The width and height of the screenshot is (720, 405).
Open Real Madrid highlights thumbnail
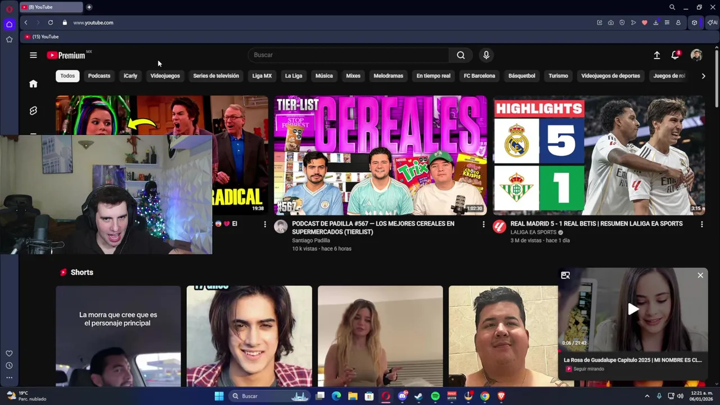point(599,155)
